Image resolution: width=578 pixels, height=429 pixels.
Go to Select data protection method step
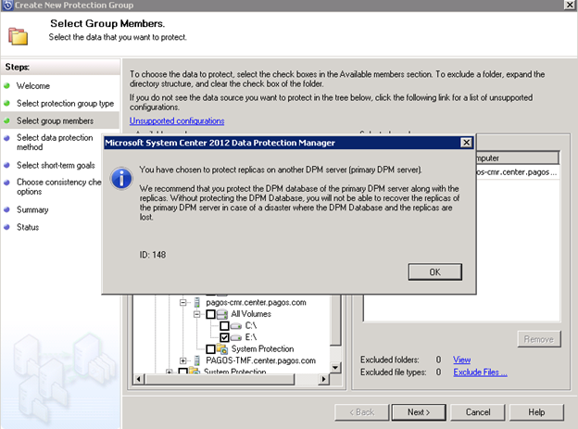tap(55, 143)
